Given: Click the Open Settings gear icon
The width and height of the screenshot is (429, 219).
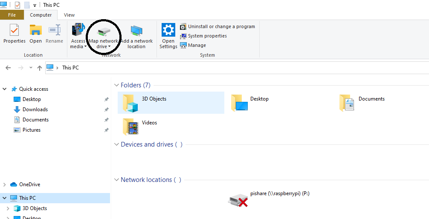Looking at the screenshot, I should point(168,31).
